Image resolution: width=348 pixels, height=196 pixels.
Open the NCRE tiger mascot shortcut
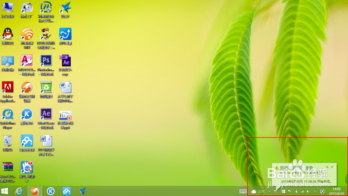tap(46, 38)
